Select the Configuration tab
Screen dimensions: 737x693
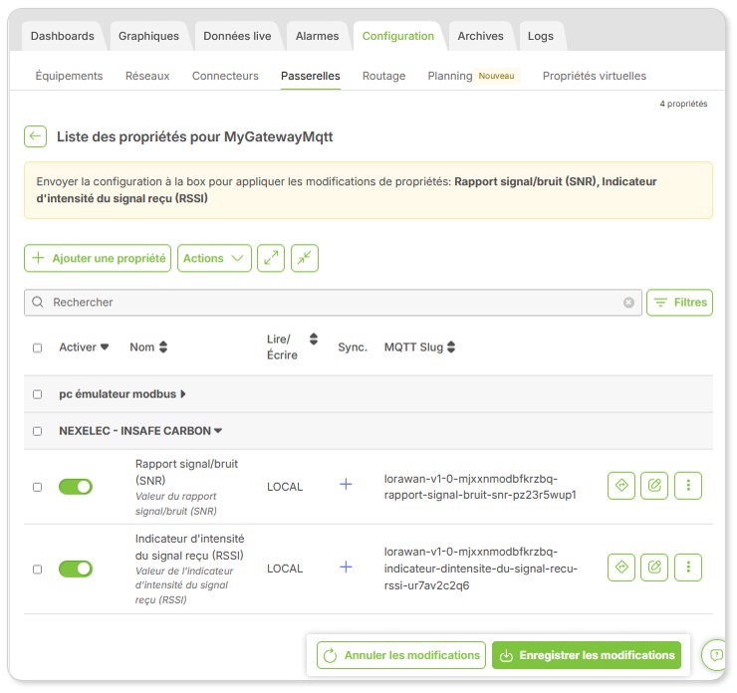pyautogui.click(x=398, y=36)
